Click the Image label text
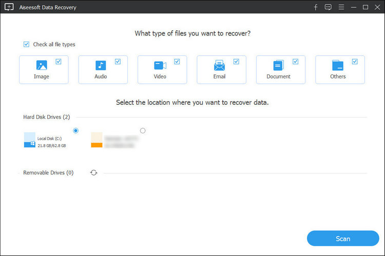This screenshot has width=385, height=256. (x=42, y=76)
